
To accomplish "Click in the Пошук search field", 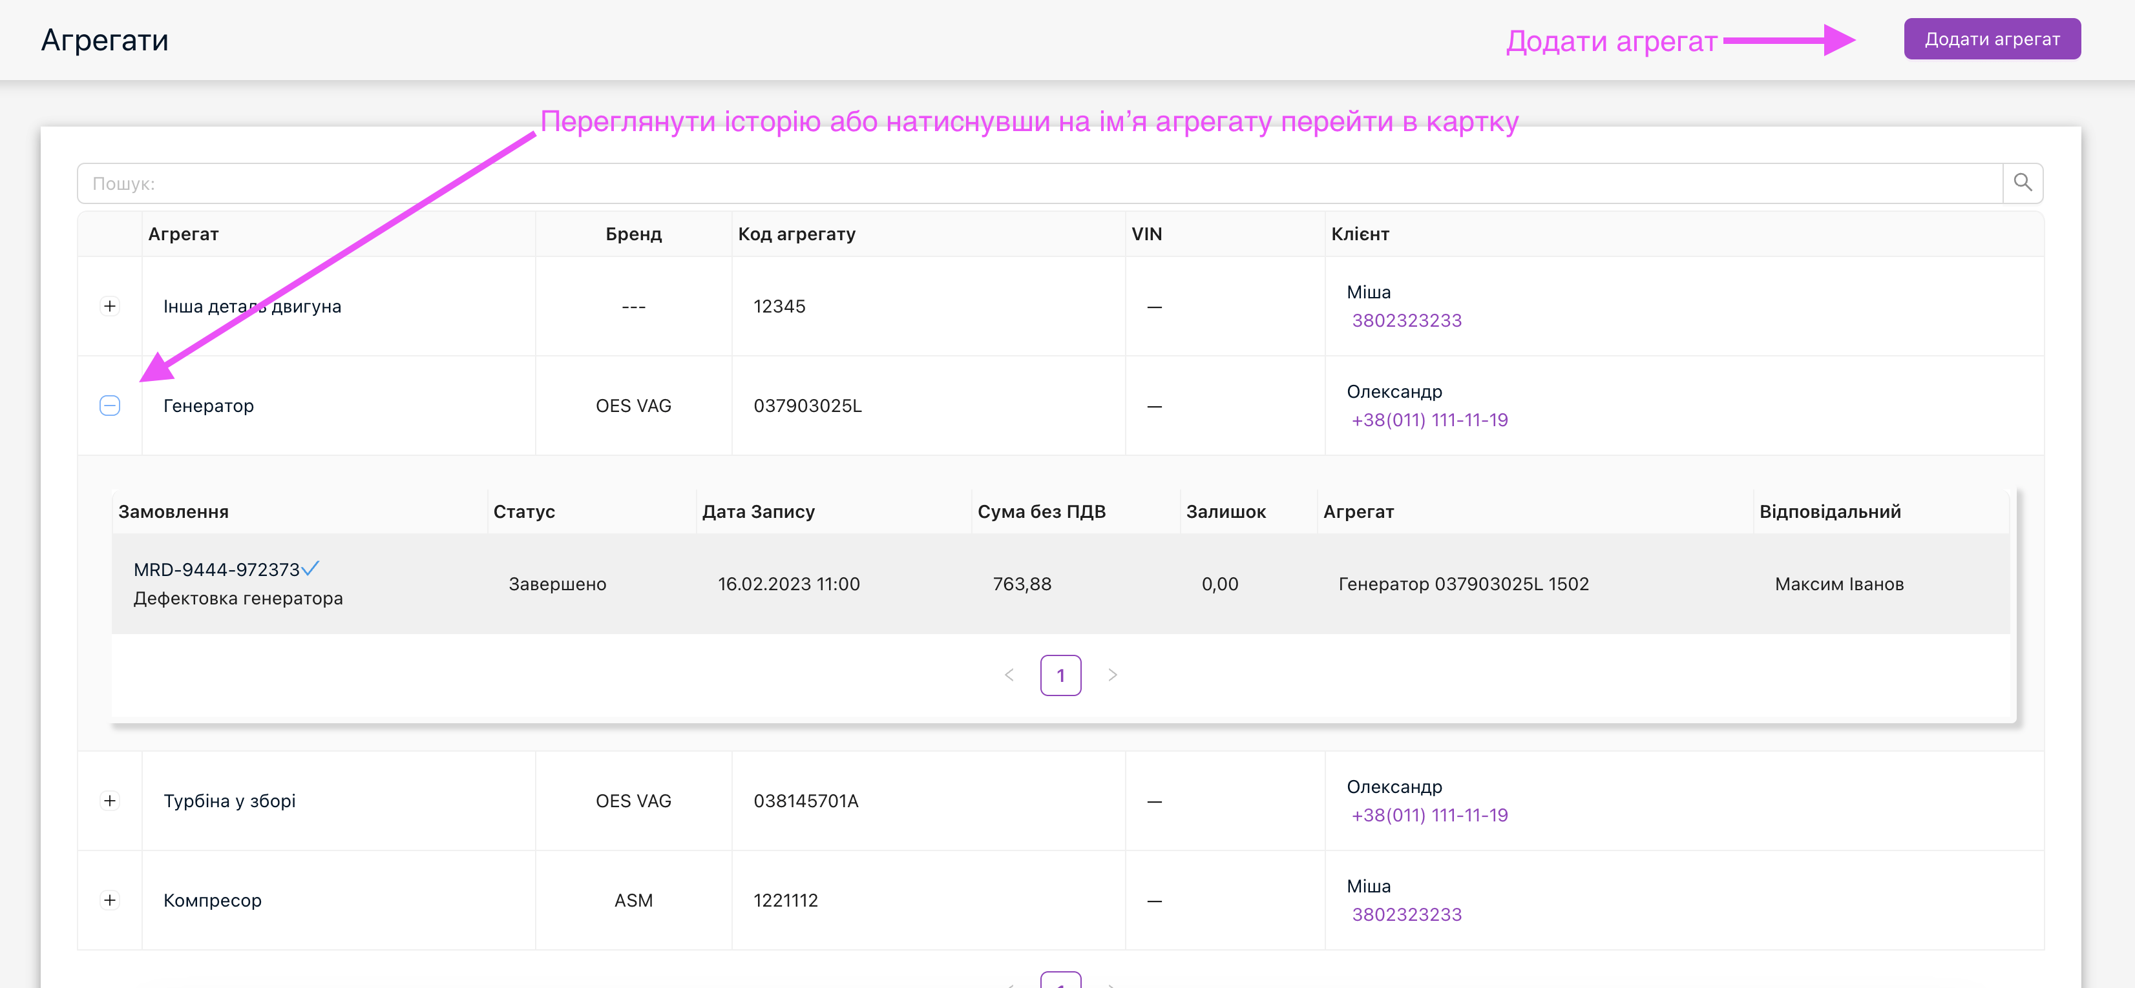I will (1036, 183).
